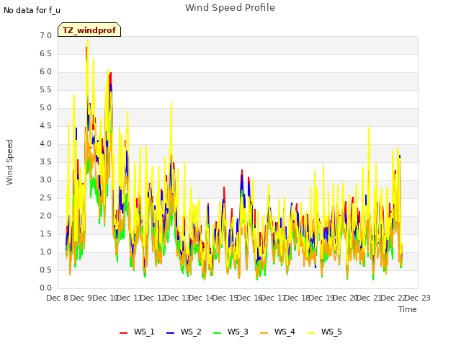Click the 2.5 y-axis tick label

tap(45, 198)
